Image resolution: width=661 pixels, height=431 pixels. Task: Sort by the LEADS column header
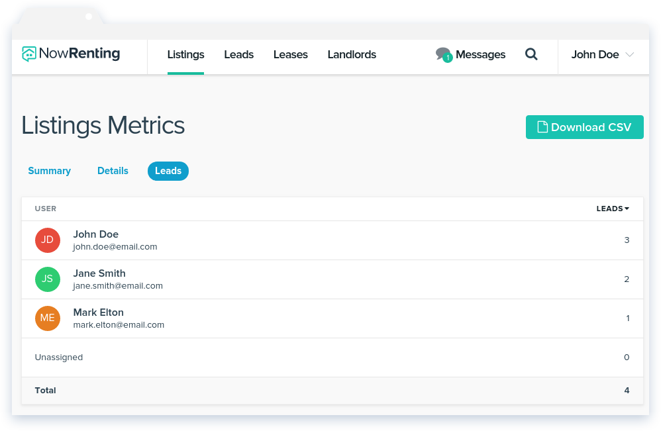(x=613, y=209)
